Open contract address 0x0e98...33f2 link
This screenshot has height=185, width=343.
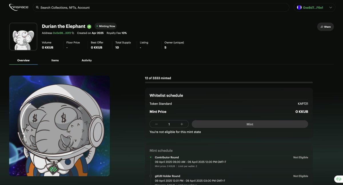[62, 33]
